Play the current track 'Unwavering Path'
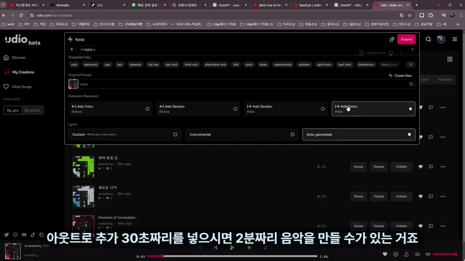The width and height of the screenshot is (465, 261). 232,248
